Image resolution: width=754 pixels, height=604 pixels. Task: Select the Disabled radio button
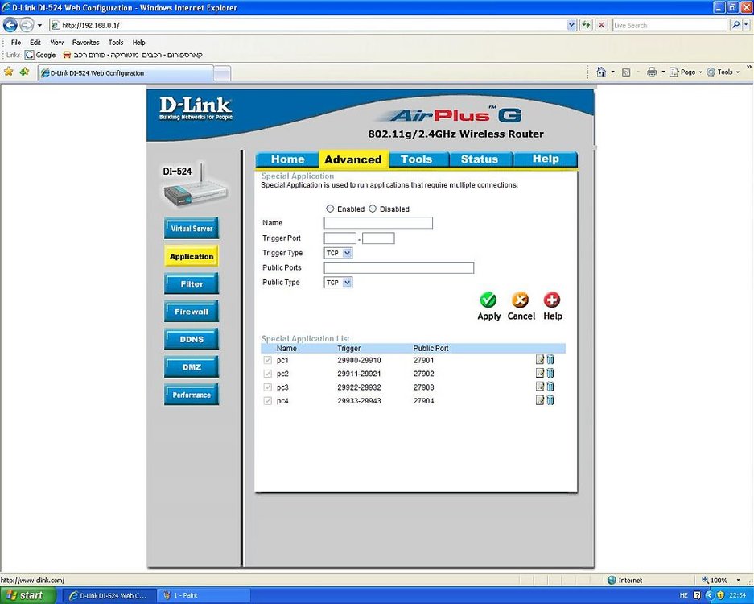coord(373,209)
